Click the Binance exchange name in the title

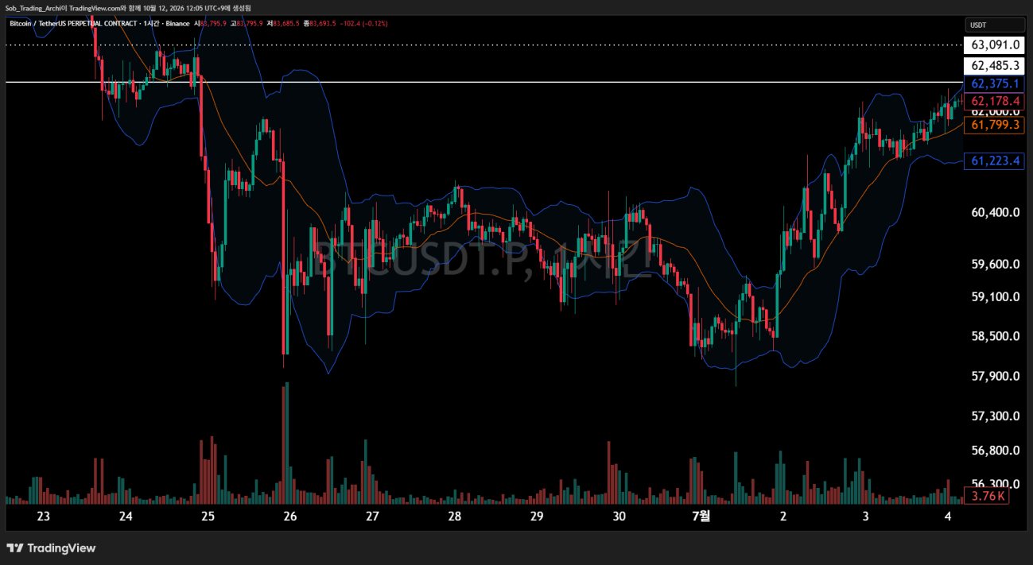tap(178, 24)
